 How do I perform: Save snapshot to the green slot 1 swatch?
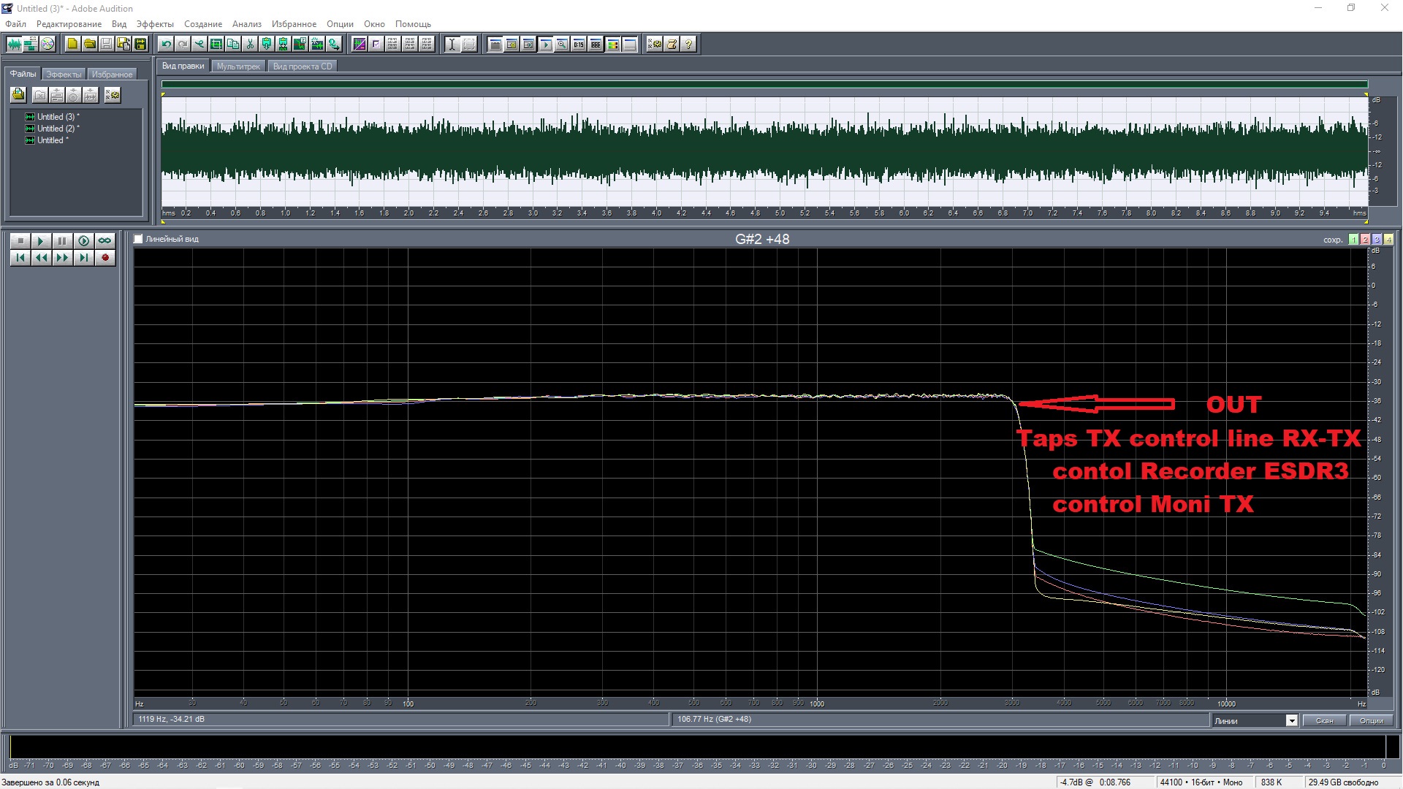[1353, 239]
